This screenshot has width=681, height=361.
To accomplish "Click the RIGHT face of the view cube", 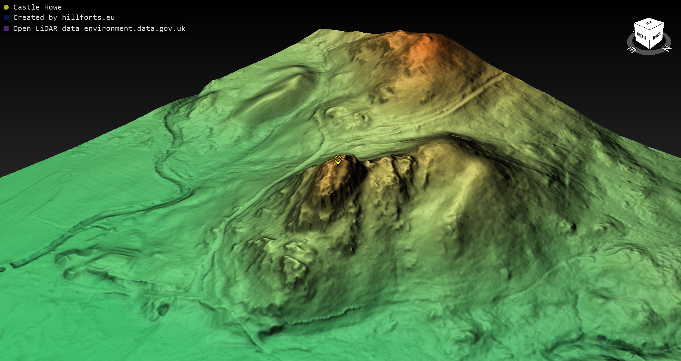I will [641, 36].
